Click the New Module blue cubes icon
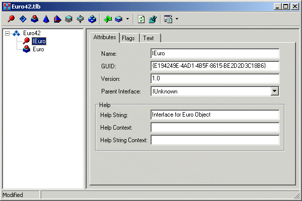This screenshot has width=302, height=201. (x=92, y=20)
